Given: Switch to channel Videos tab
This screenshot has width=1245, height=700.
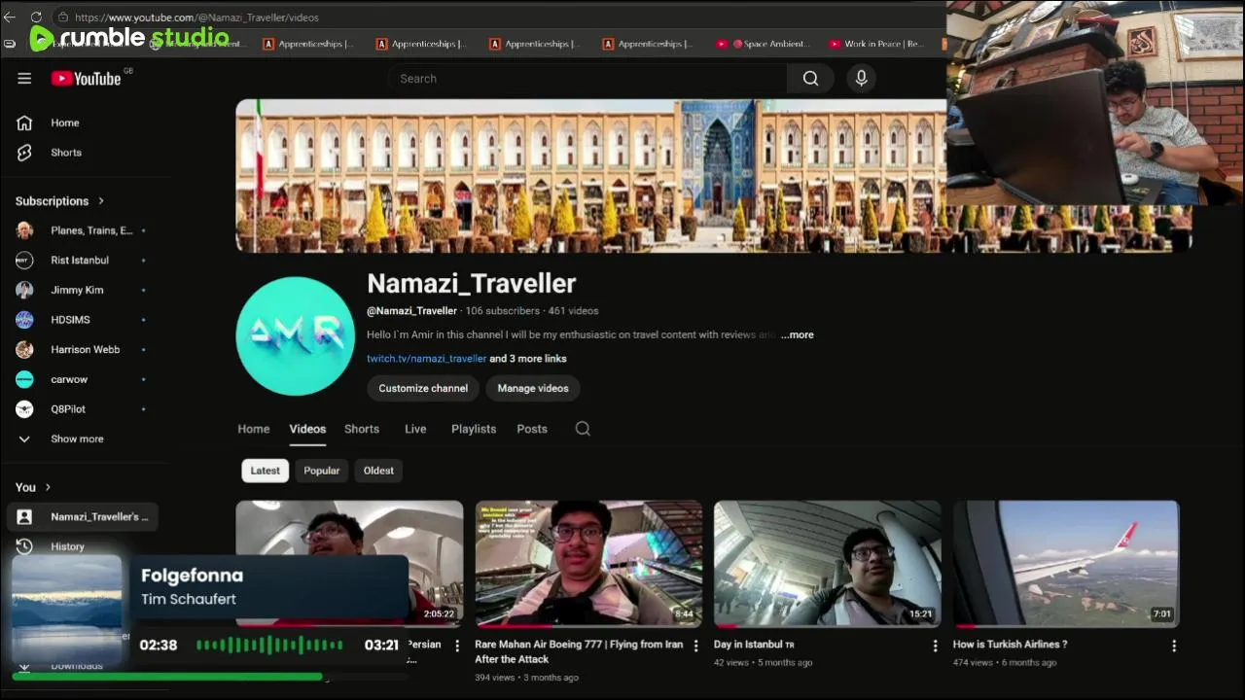Looking at the screenshot, I should 307,429.
